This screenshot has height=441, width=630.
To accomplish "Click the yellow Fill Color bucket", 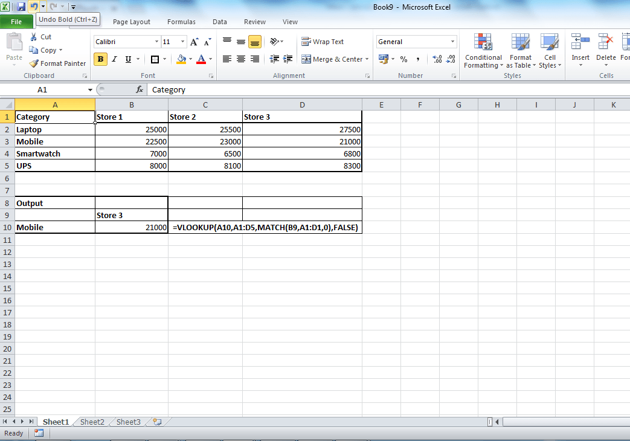I will coord(182,59).
